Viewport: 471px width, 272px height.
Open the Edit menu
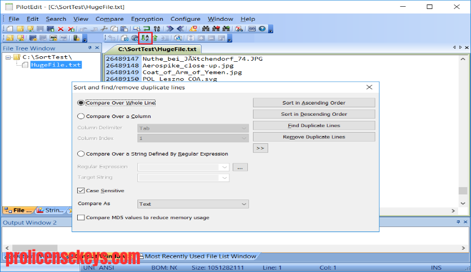coord(33,19)
